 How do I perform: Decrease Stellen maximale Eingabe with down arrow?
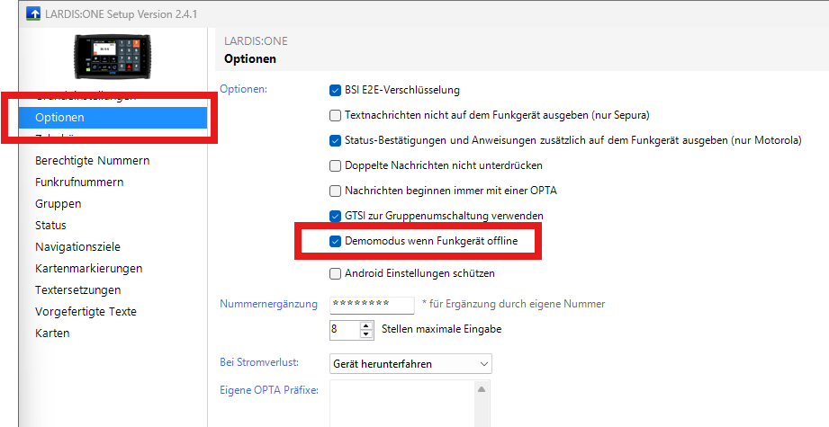[366, 334]
